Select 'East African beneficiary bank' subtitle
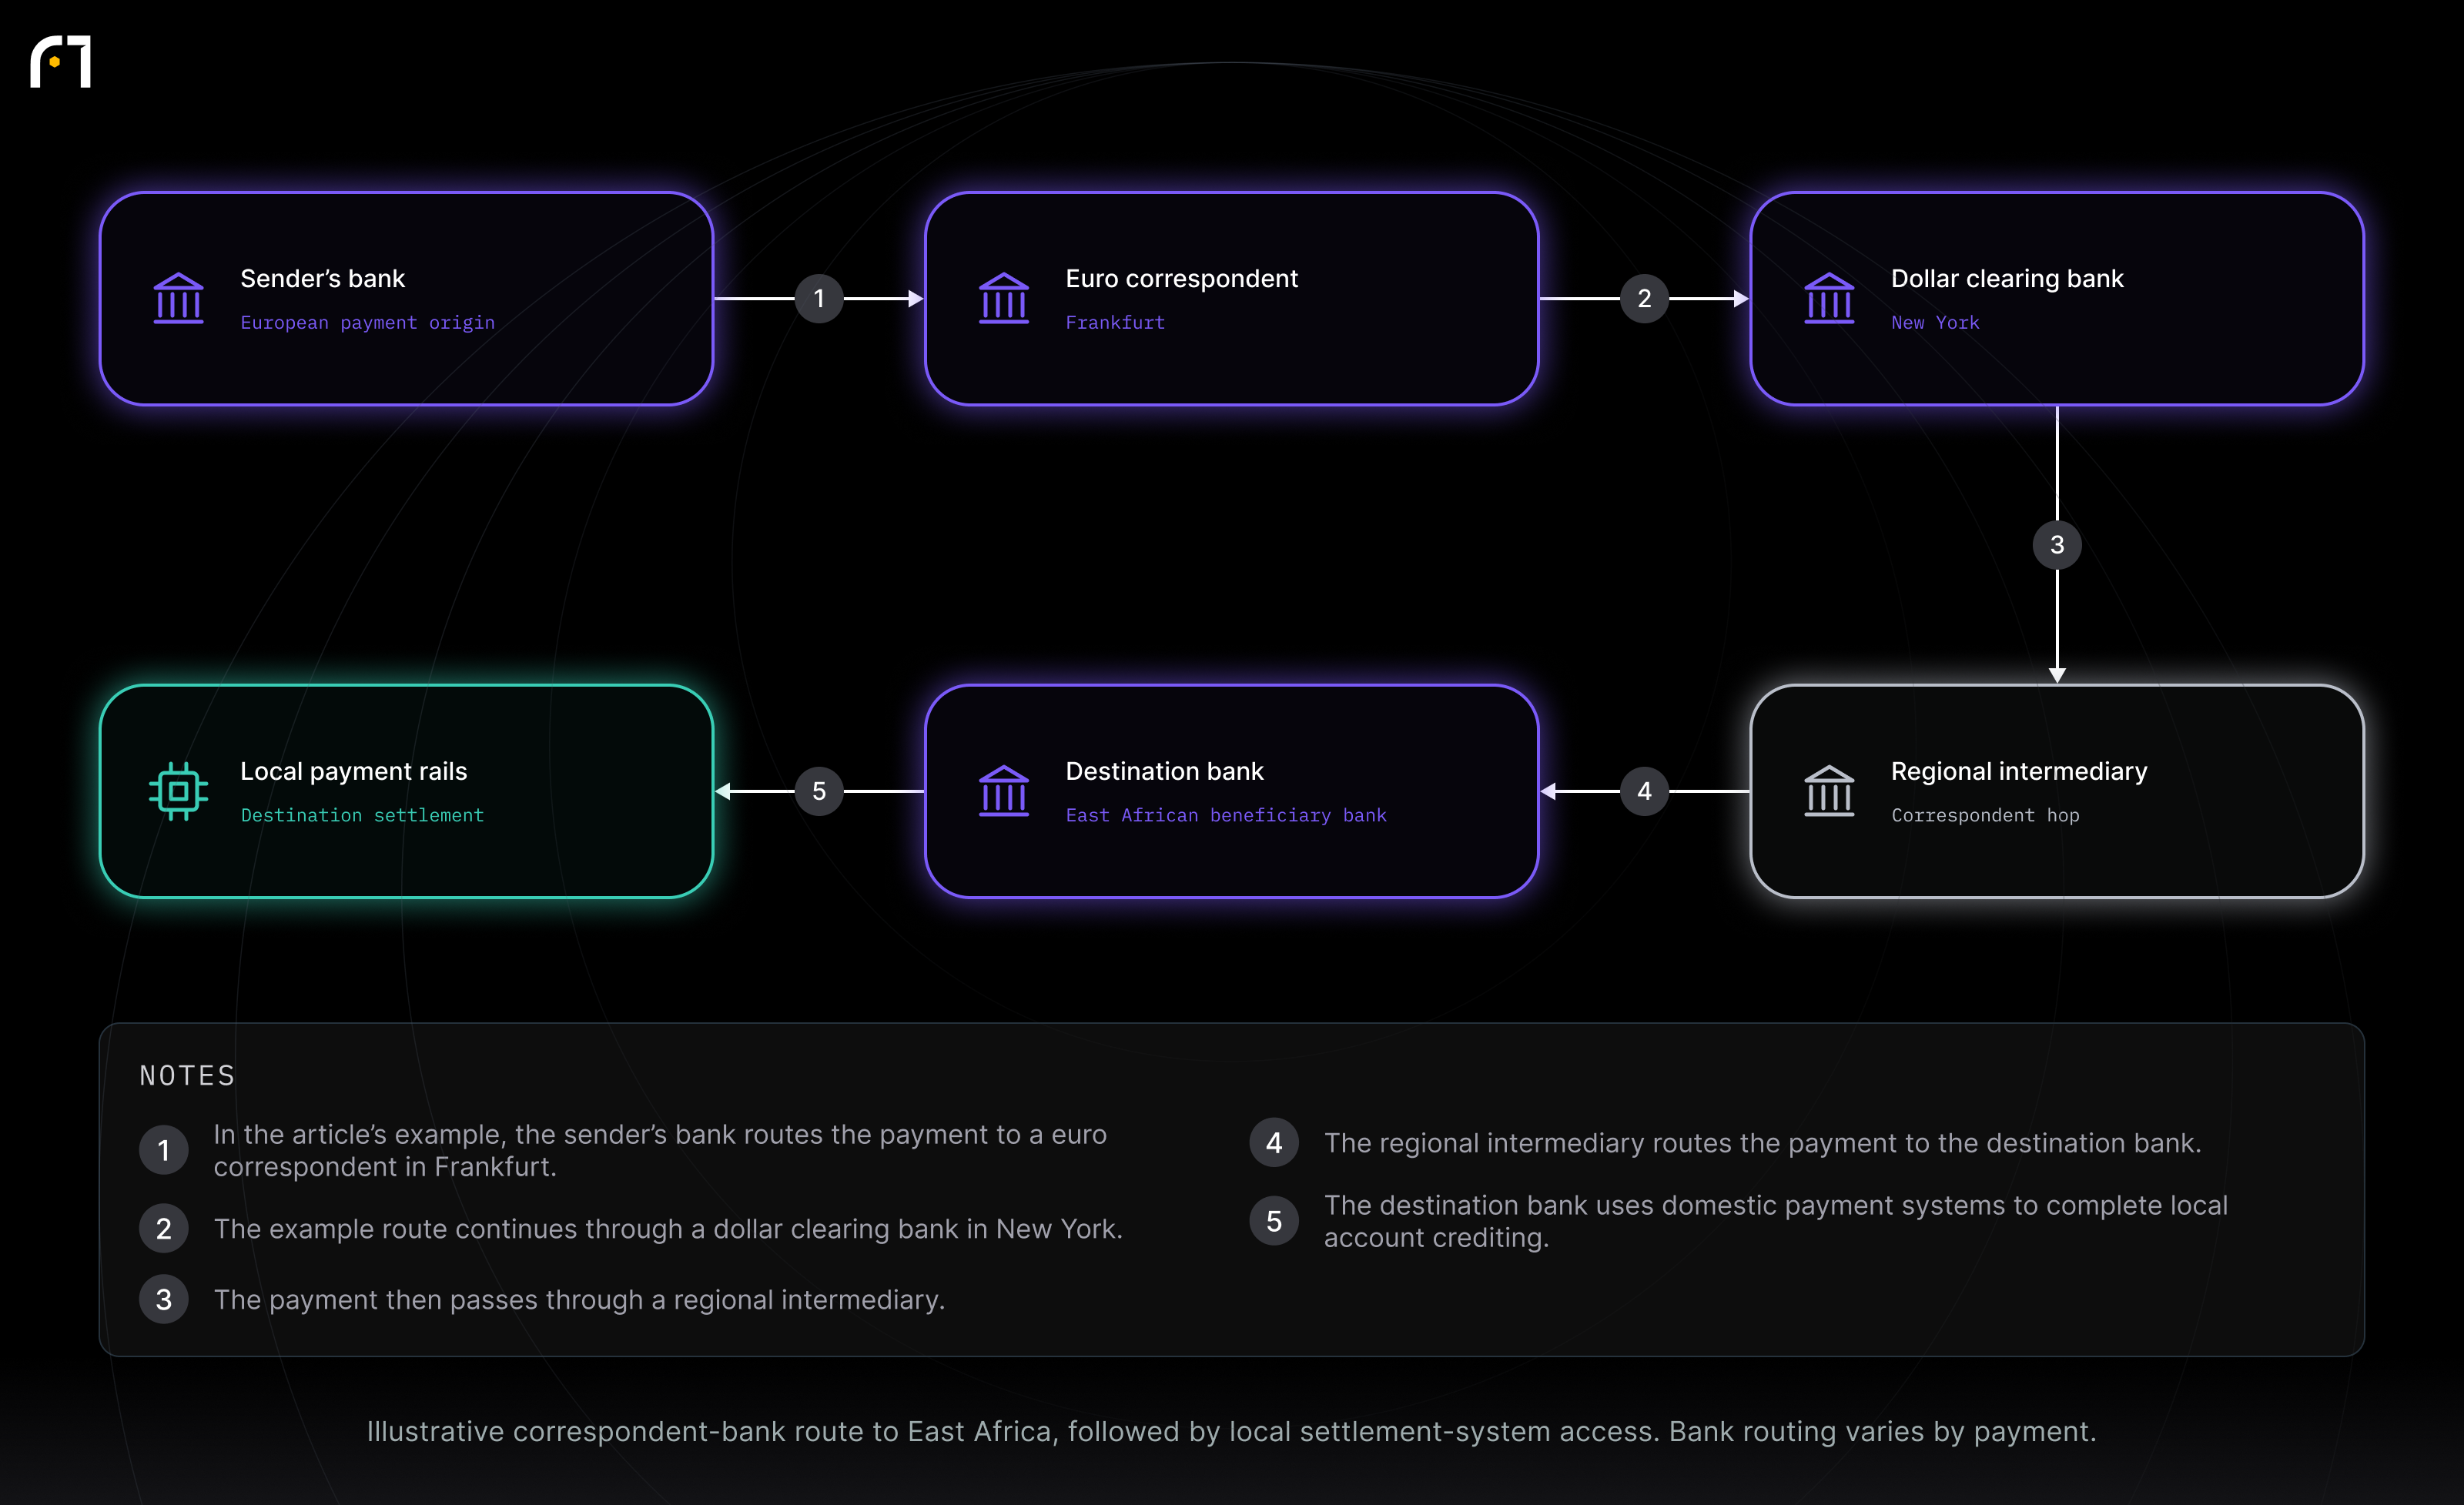The height and width of the screenshot is (1505, 2464). pos(1226,815)
